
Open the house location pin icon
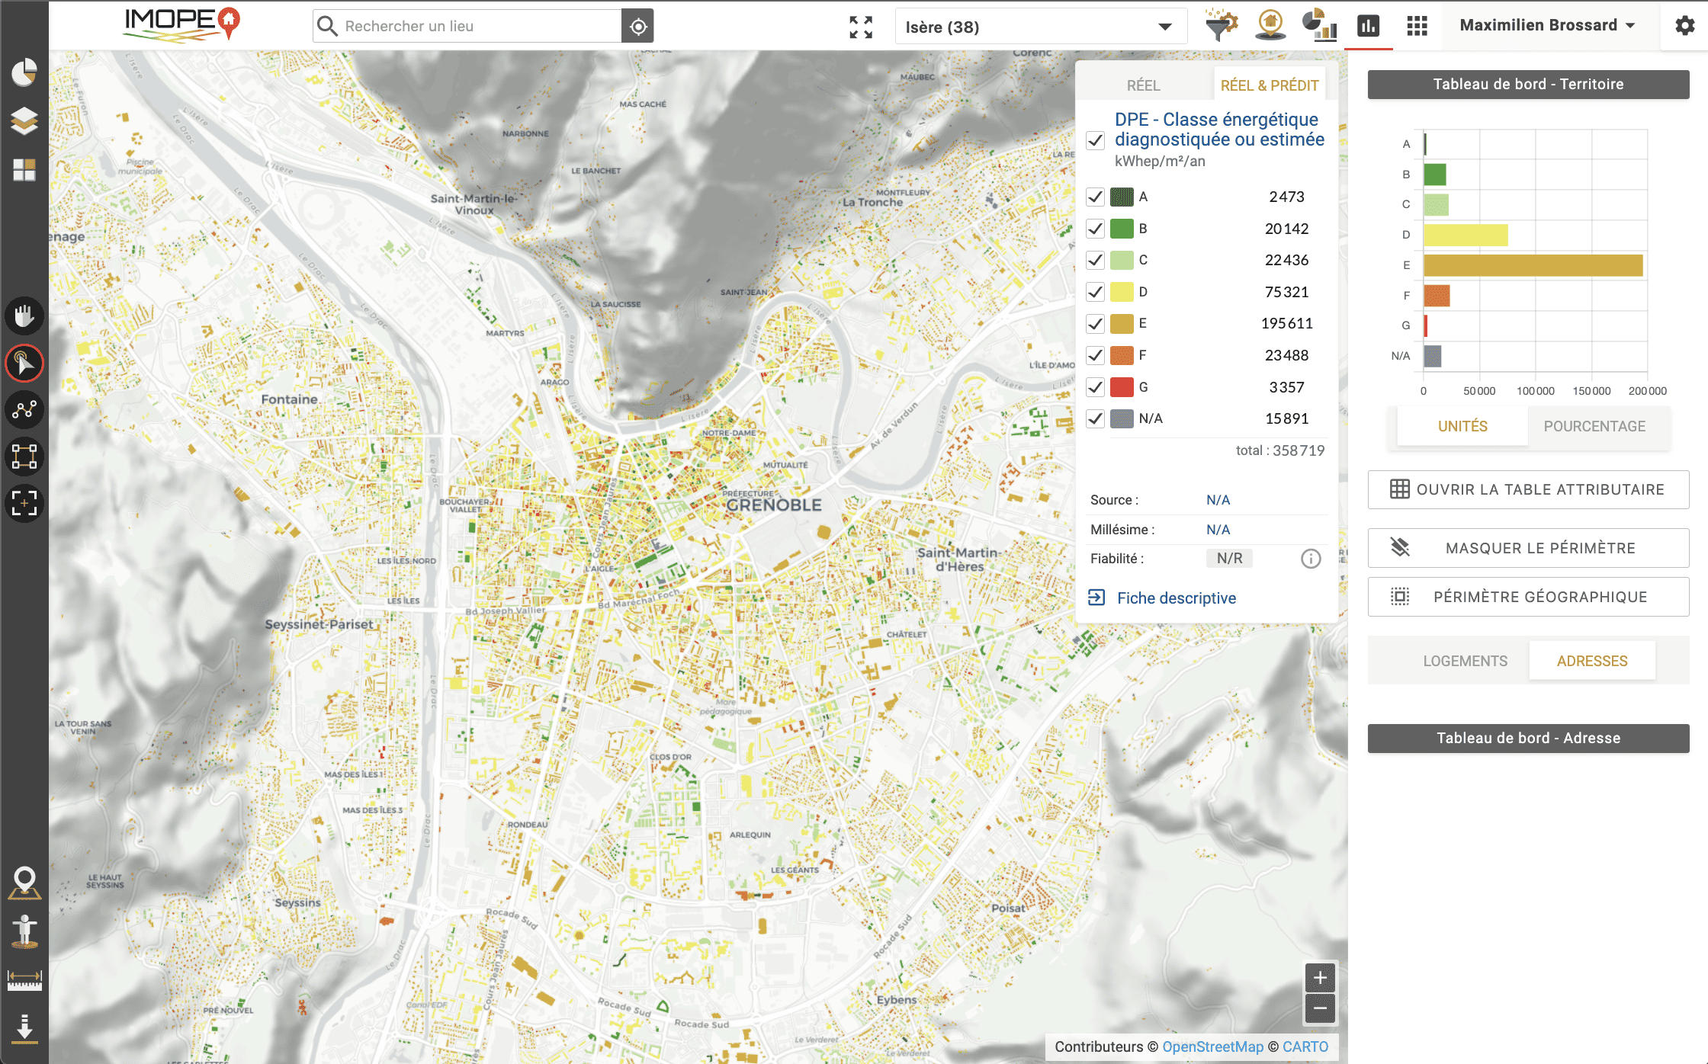tap(1270, 25)
